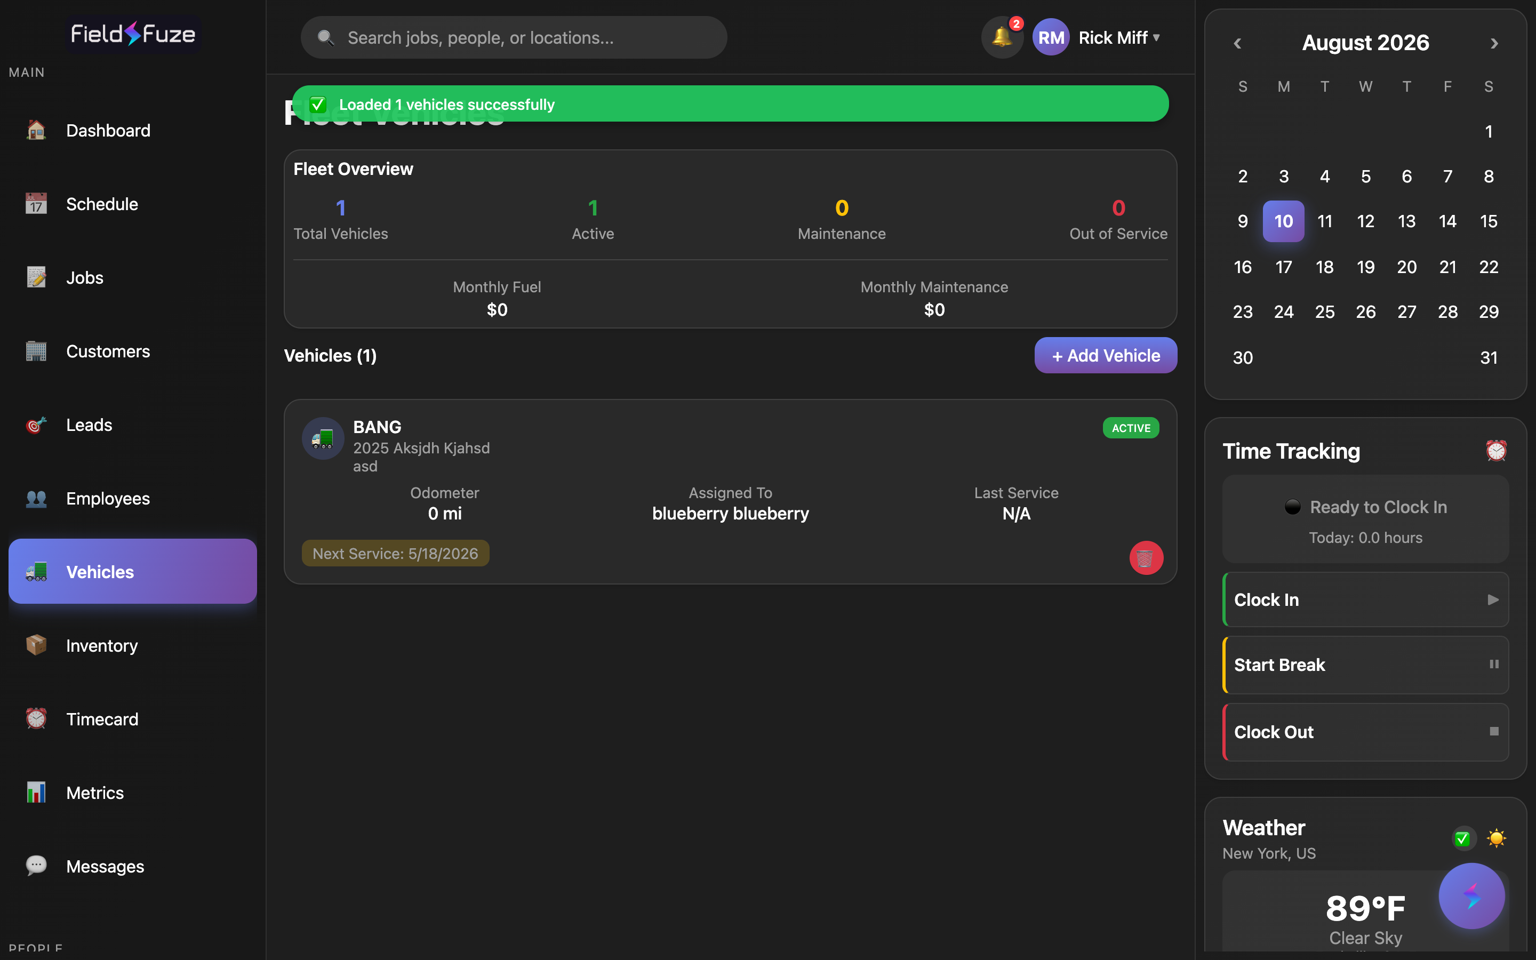Click the Out of Service count
This screenshot has width=1536, height=960.
click(x=1118, y=207)
